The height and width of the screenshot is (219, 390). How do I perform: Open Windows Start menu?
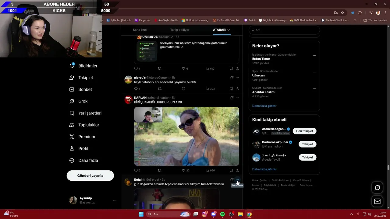141,214
